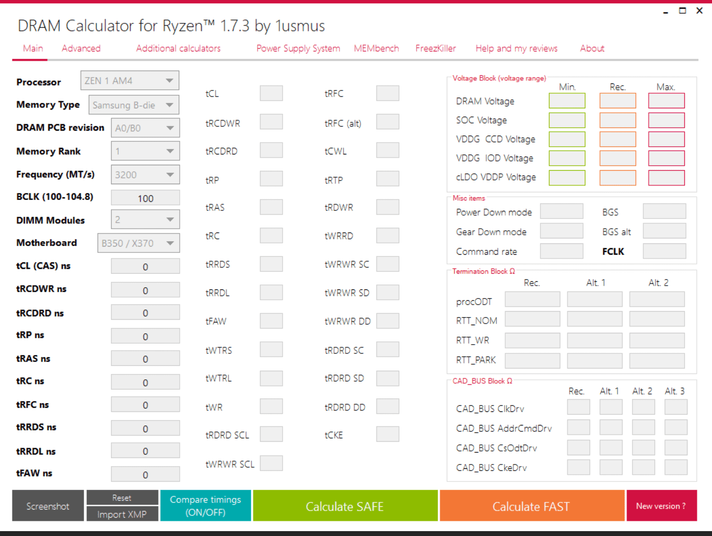The width and height of the screenshot is (712, 536).
Task: Expand the Processor dropdown
Action: 130,81
